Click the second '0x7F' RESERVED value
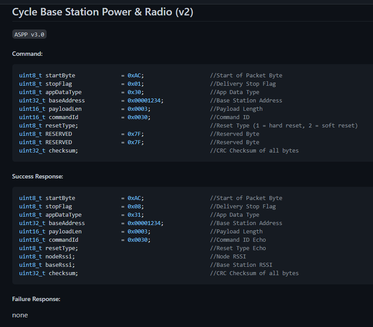The width and height of the screenshot is (373, 327). coord(134,142)
